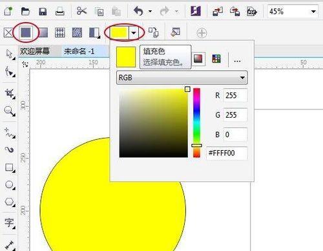This screenshot has height=251, width=323.
Task: Select the Dimension tool in the toolbox
Action: pyautogui.click(x=10, y=245)
